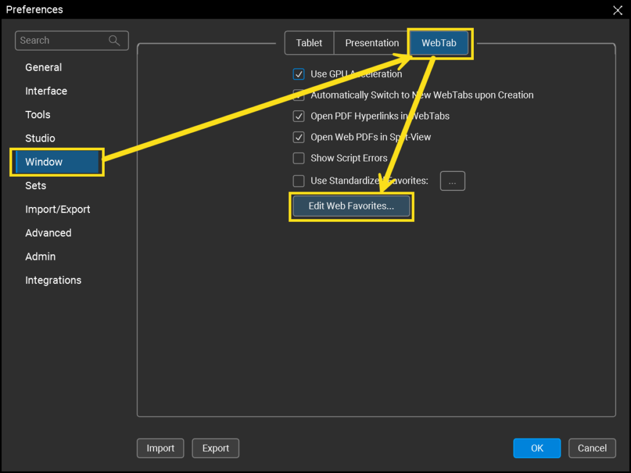Uncheck Open Web PDFs in Split-View
The width and height of the screenshot is (631, 473).
point(299,137)
